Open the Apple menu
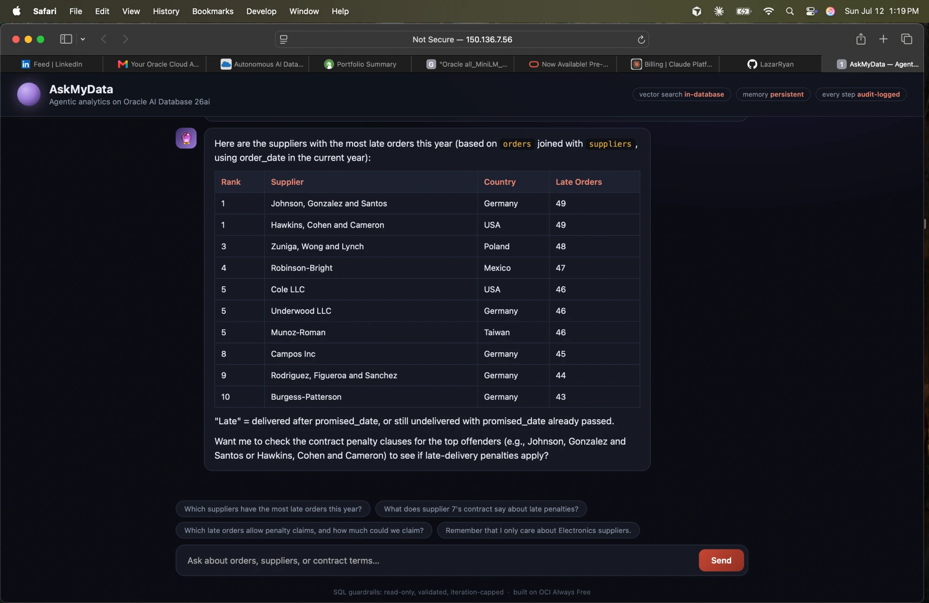Image resolution: width=929 pixels, height=603 pixels. pyautogui.click(x=17, y=11)
